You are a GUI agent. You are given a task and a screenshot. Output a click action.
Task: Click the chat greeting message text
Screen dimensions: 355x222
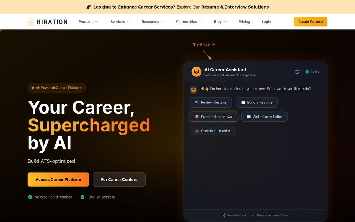point(256,89)
